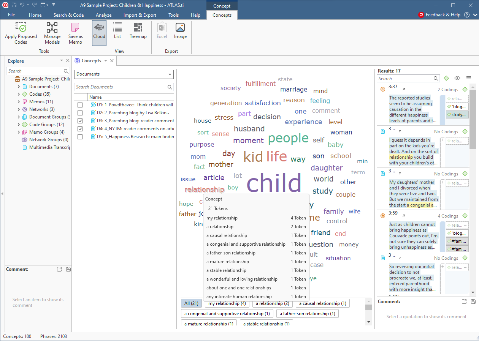Click the 'my relationship (4)' filter button
Image resolution: width=479 pixels, height=341 pixels.
pyautogui.click(x=227, y=303)
